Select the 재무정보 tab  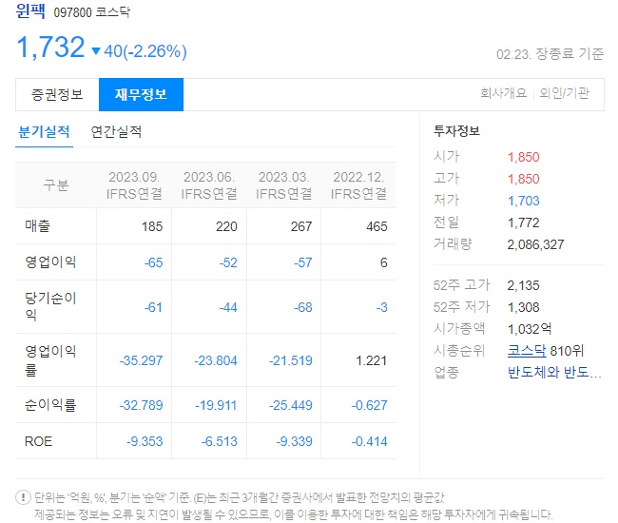[141, 94]
